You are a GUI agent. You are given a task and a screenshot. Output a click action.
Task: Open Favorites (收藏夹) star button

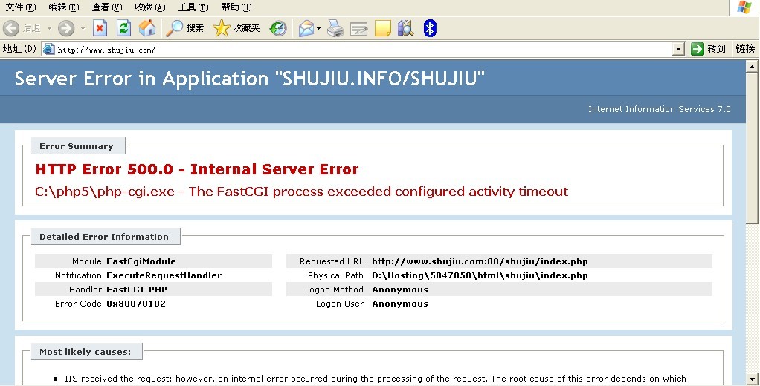(236, 28)
